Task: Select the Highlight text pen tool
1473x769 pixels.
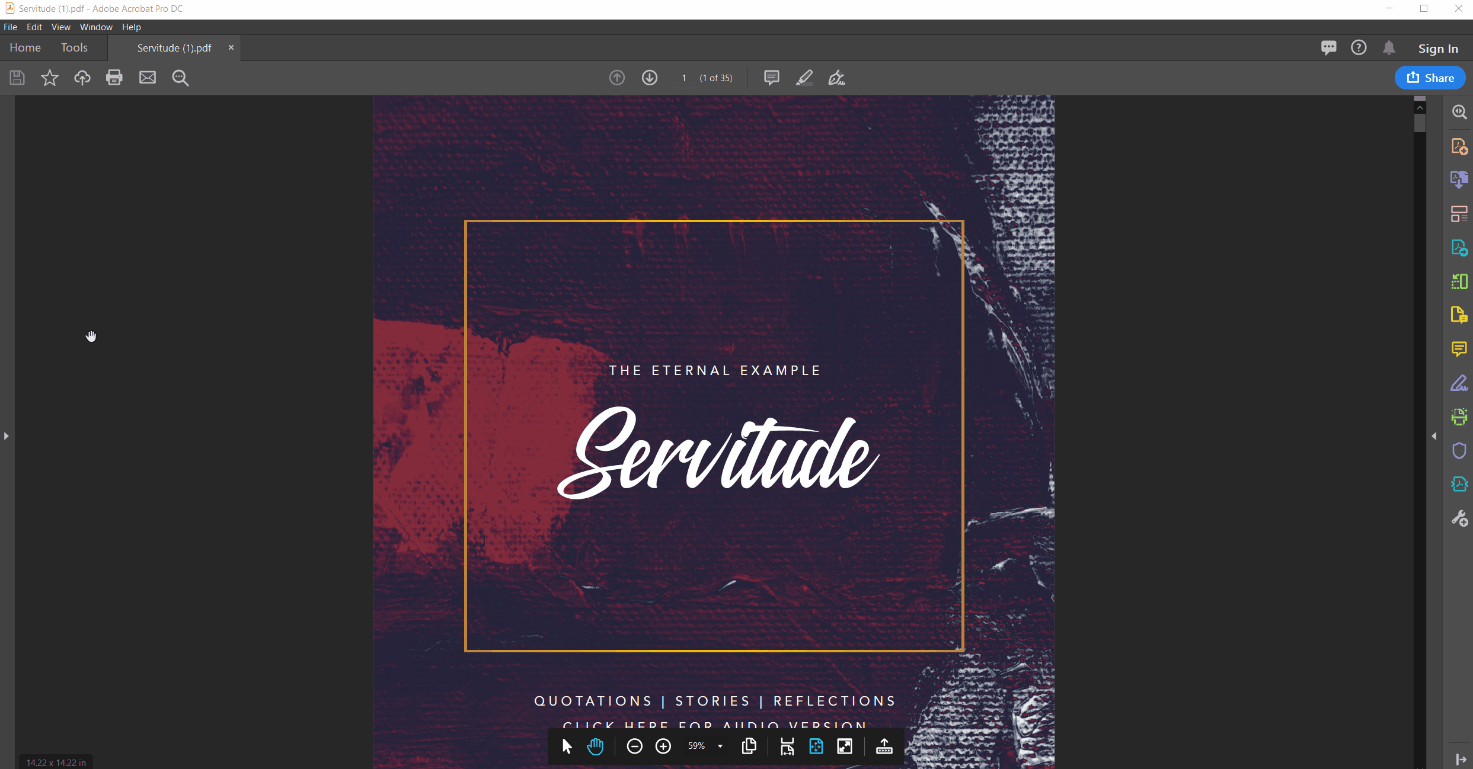Action: pos(804,78)
